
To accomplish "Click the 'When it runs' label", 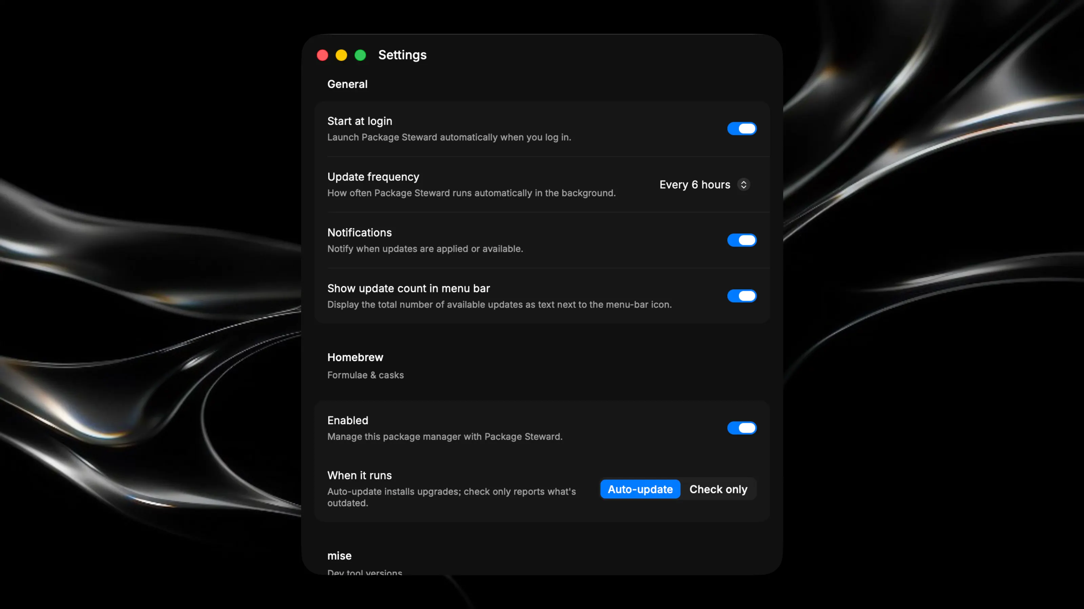I will [359, 475].
